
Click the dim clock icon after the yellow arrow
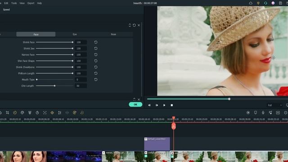click(82, 112)
